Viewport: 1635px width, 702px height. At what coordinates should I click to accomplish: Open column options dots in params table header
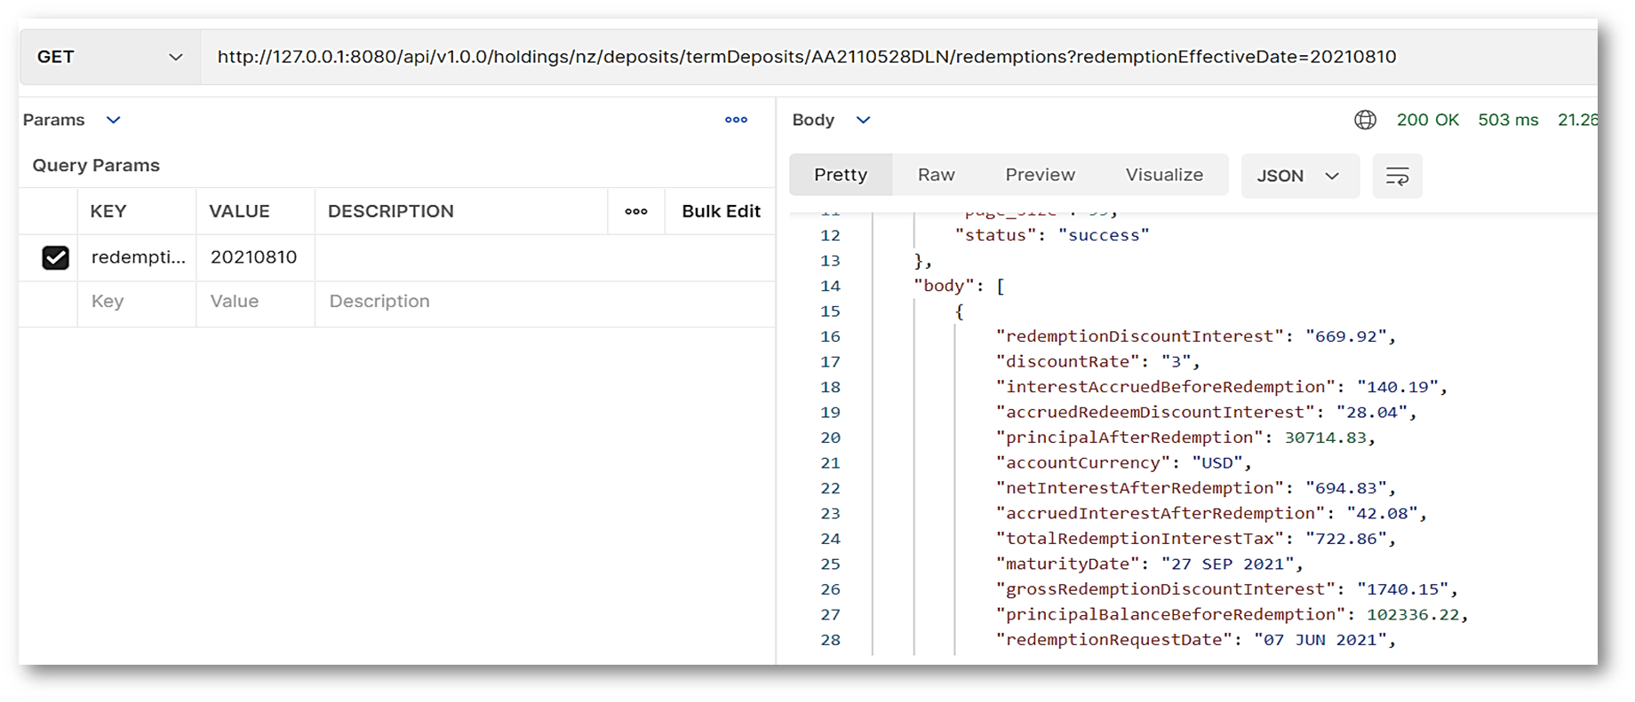click(636, 211)
